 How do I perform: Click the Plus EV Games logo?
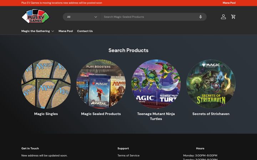pyautogui.click(x=36, y=16)
